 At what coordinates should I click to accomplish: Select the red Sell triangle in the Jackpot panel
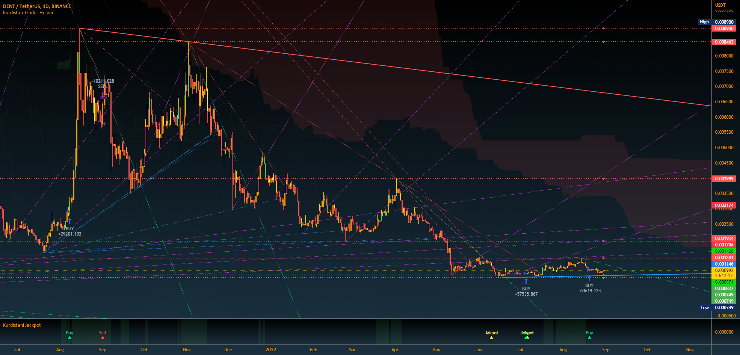(x=102, y=337)
